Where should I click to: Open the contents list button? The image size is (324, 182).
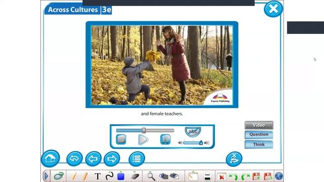coord(137,159)
